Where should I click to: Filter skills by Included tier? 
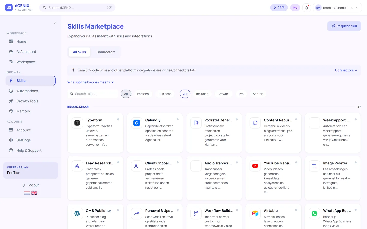202,94
